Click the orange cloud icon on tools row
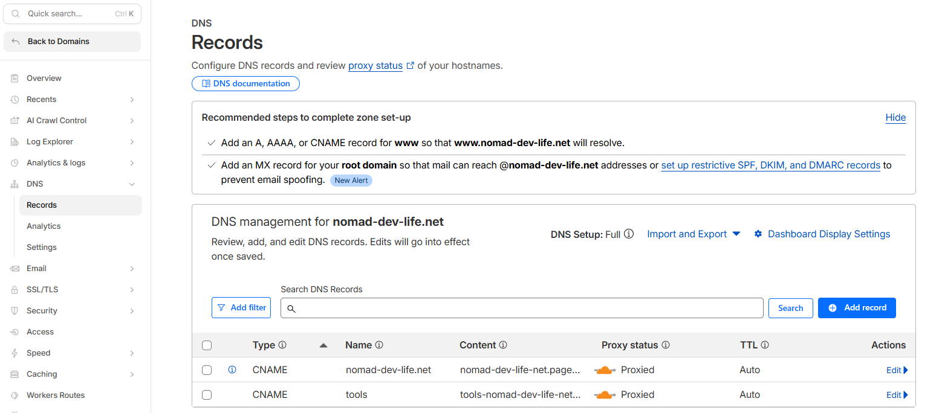The height and width of the screenshot is (413, 942). tap(605, 395)
